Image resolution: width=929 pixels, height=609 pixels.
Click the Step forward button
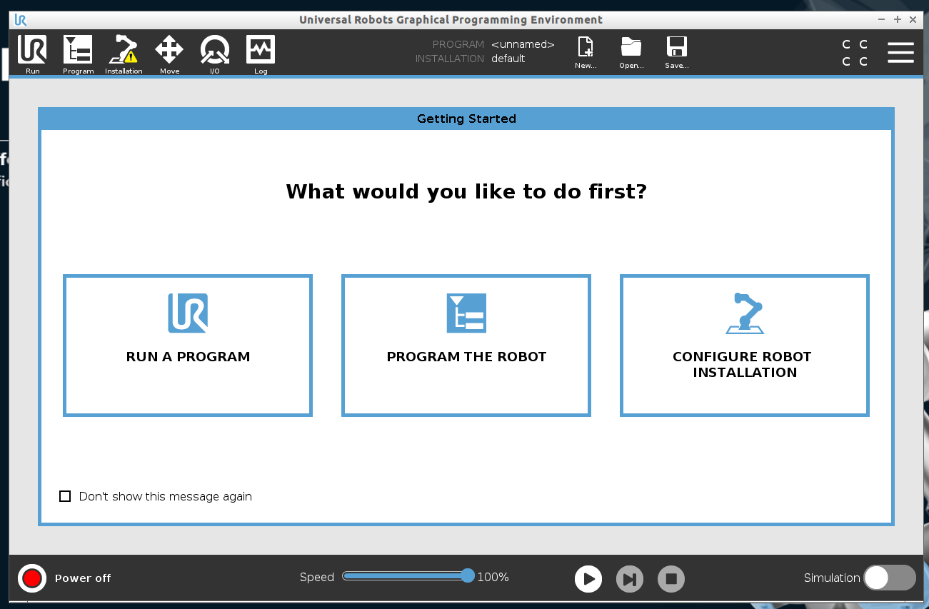pos(630,579)
